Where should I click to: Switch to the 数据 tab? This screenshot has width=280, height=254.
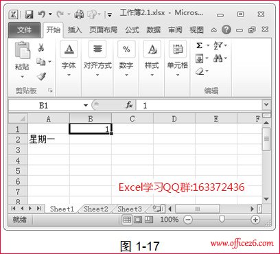(154, 30)
